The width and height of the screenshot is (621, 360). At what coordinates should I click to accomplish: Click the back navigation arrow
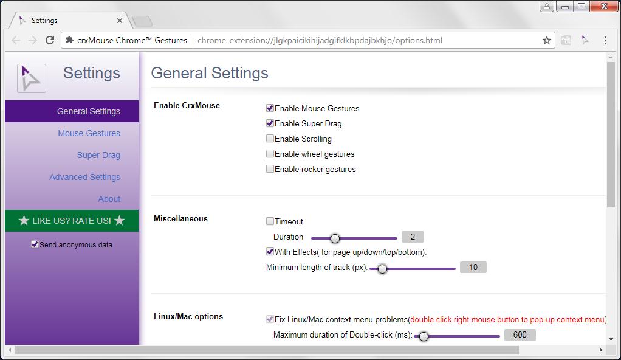pyautogui.click(x=16, y=40)
